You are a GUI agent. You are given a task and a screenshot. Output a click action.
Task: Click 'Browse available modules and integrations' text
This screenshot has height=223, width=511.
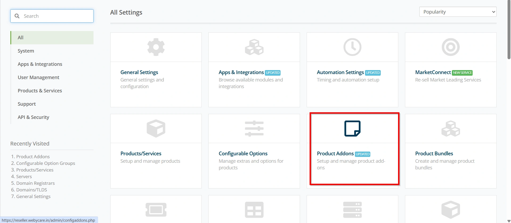(x=251, y=83)
